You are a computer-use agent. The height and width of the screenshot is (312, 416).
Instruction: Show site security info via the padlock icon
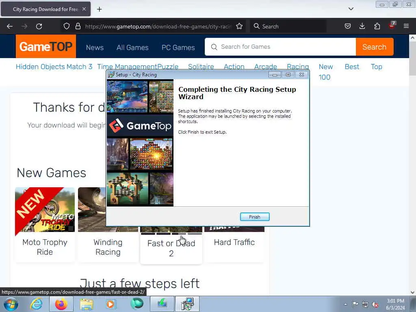click(x=78, y=26)
